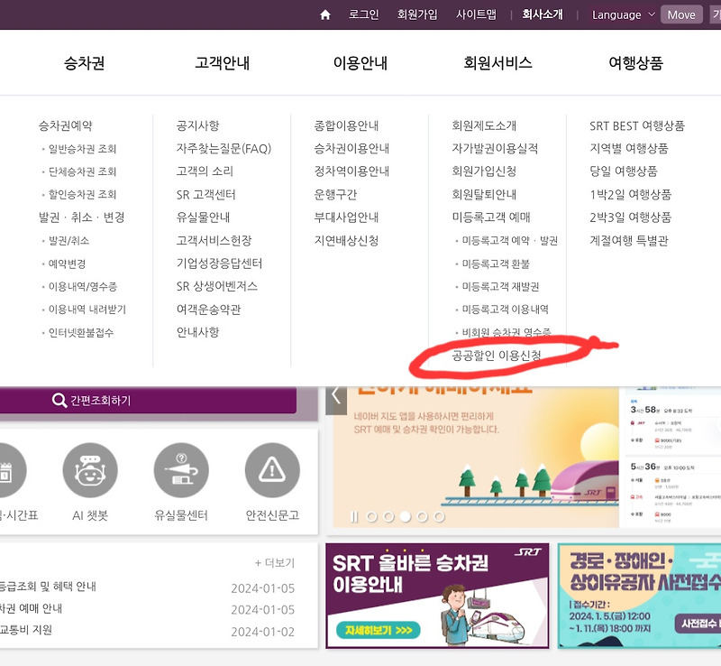Screen dimensions: 721x666
Task: Click the Move button
Action: click(x=681, y=14)
